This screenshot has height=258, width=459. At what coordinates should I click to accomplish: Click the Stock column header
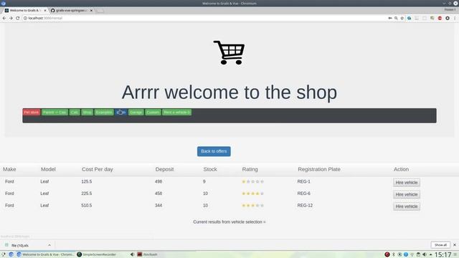[210, 169]
